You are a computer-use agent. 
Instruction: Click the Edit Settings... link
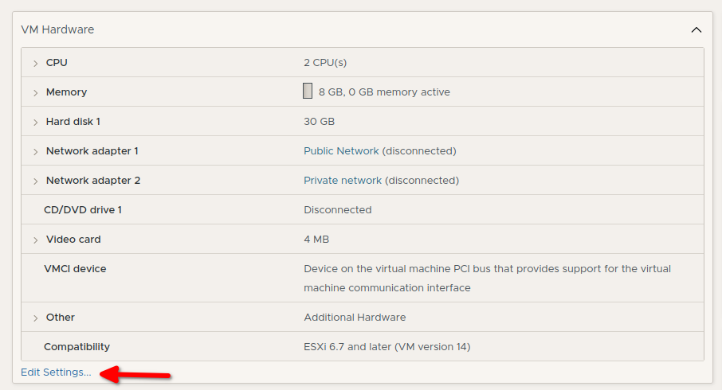pos(56,372)
